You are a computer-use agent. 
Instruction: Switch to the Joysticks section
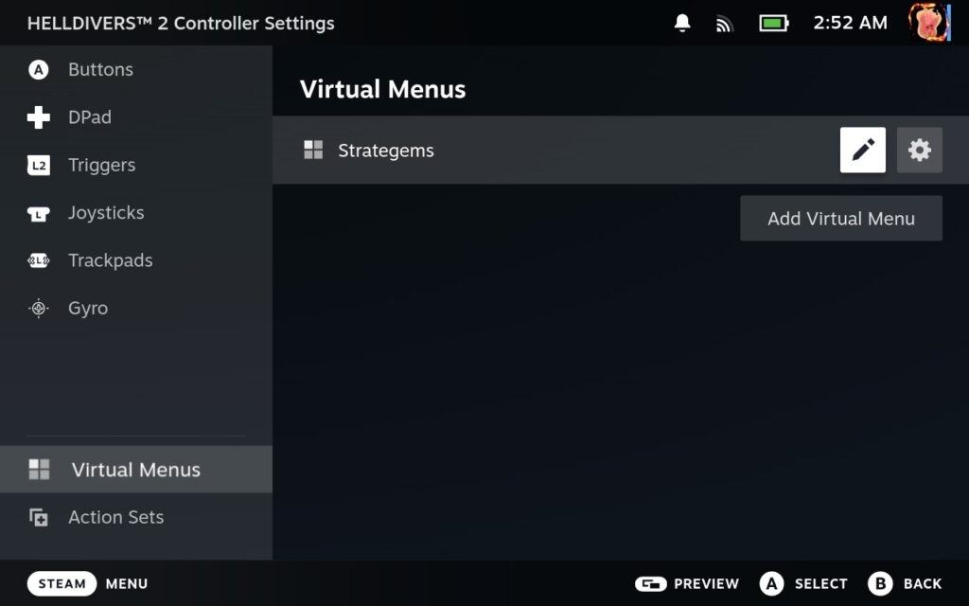pos(136,213)
